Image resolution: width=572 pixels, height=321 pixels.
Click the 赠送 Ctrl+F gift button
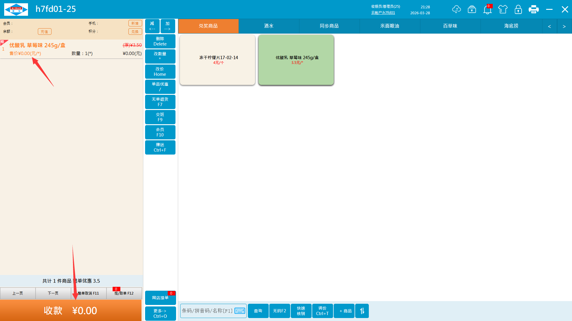click(x=160, y=147)
